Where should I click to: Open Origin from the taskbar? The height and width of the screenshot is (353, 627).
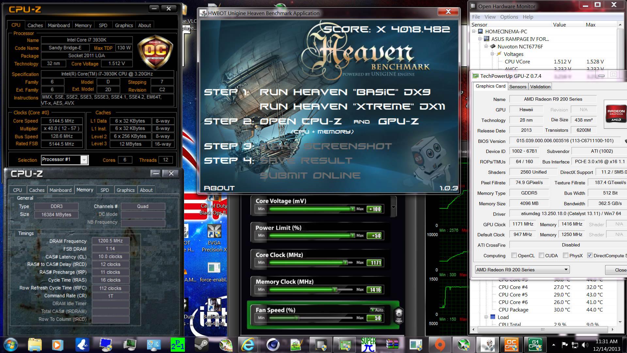(440, 345)
